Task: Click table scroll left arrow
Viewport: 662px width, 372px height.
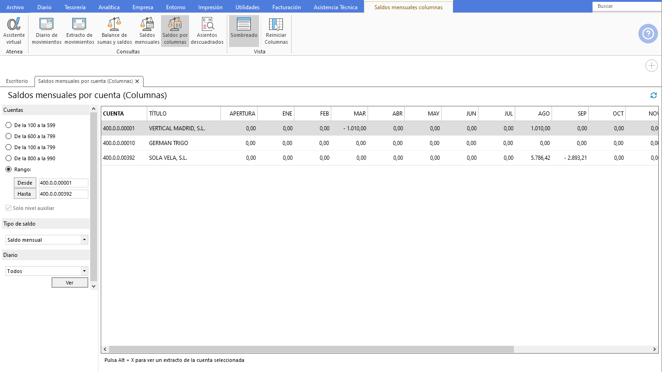Action: point(105,349)
